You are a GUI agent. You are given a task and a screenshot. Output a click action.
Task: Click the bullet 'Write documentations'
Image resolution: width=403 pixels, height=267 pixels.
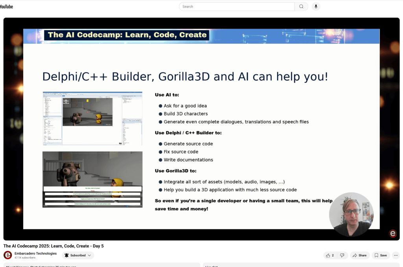point(189,160)
